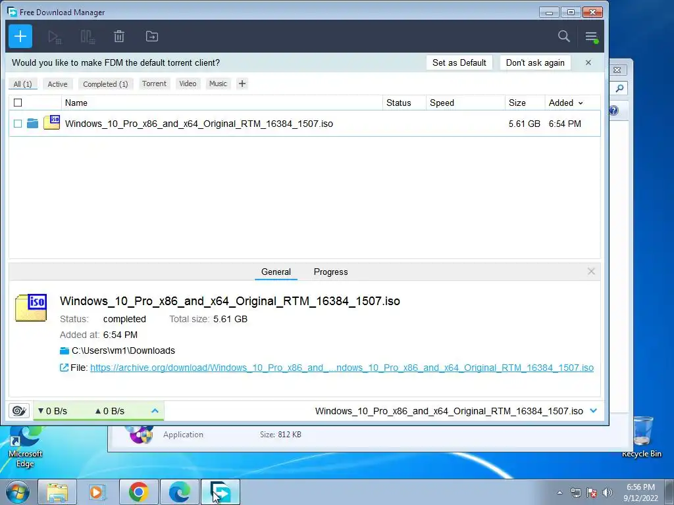Tick checkbox for the Windows 10 ISO row
Viewport: 674px width, 505px height.
(x=18, y=124)
